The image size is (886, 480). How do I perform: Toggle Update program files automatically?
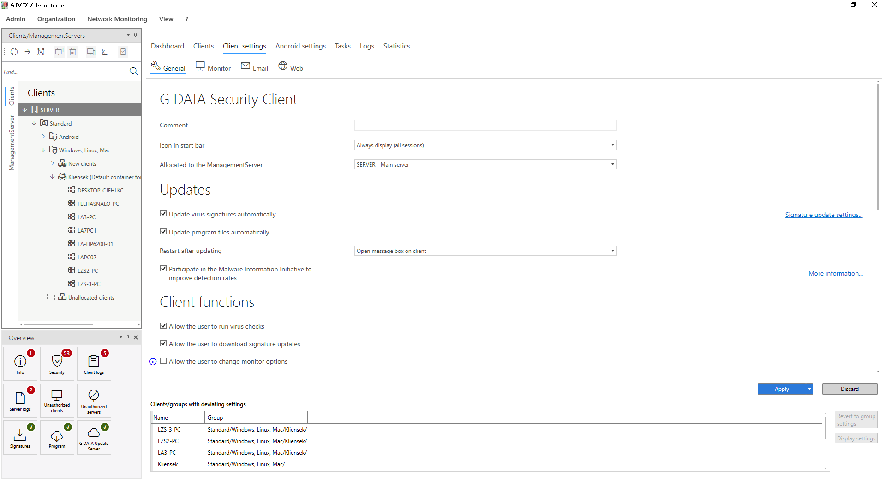(x=163, y=232)
